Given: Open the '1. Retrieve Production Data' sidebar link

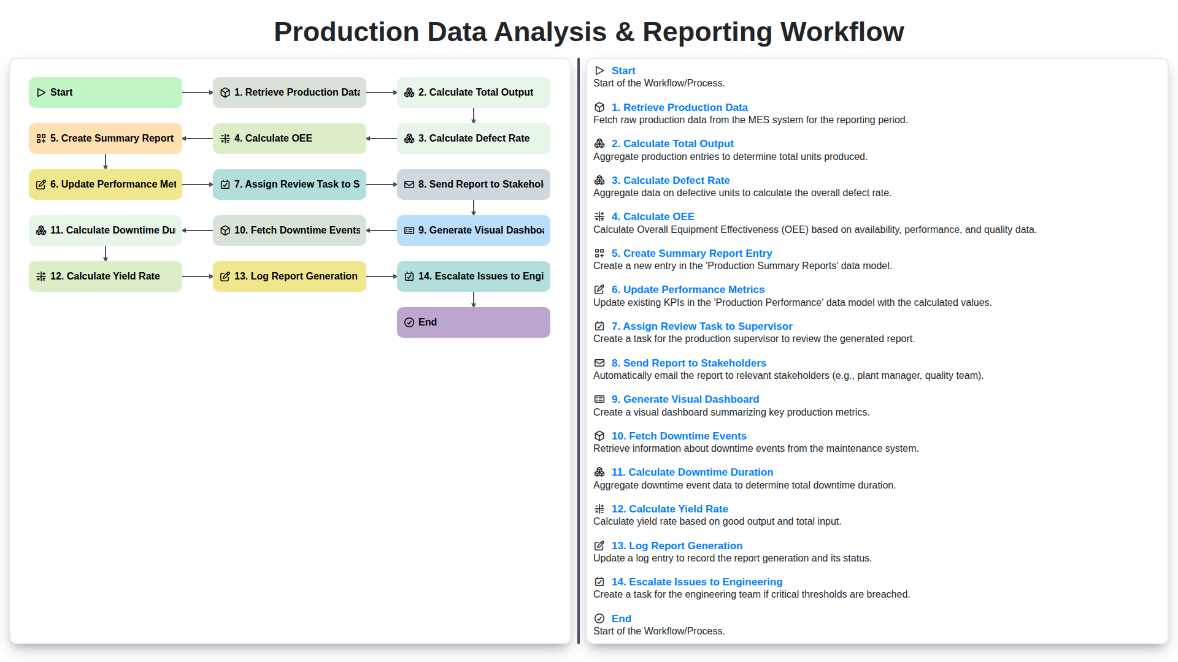Looking at the screenshot, I should click(680, 107).
